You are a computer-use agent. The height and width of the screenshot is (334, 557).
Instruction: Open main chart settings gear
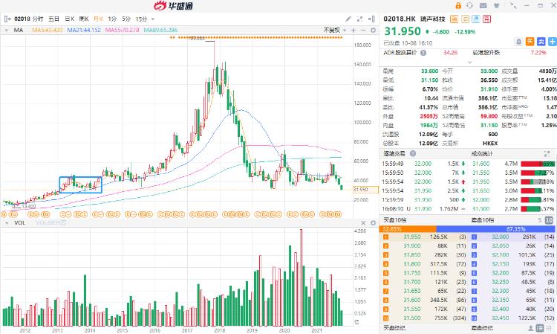[x=373, y=30]
